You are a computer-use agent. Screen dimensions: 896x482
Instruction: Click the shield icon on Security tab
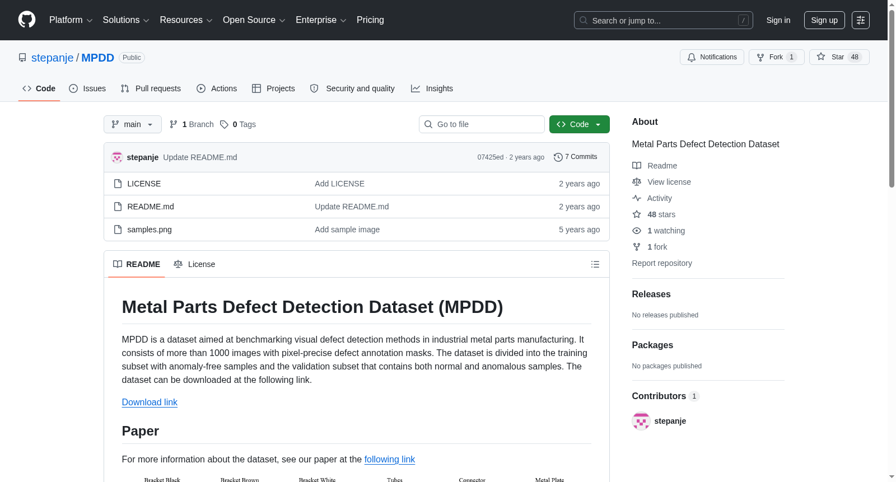tap(314, 88)
